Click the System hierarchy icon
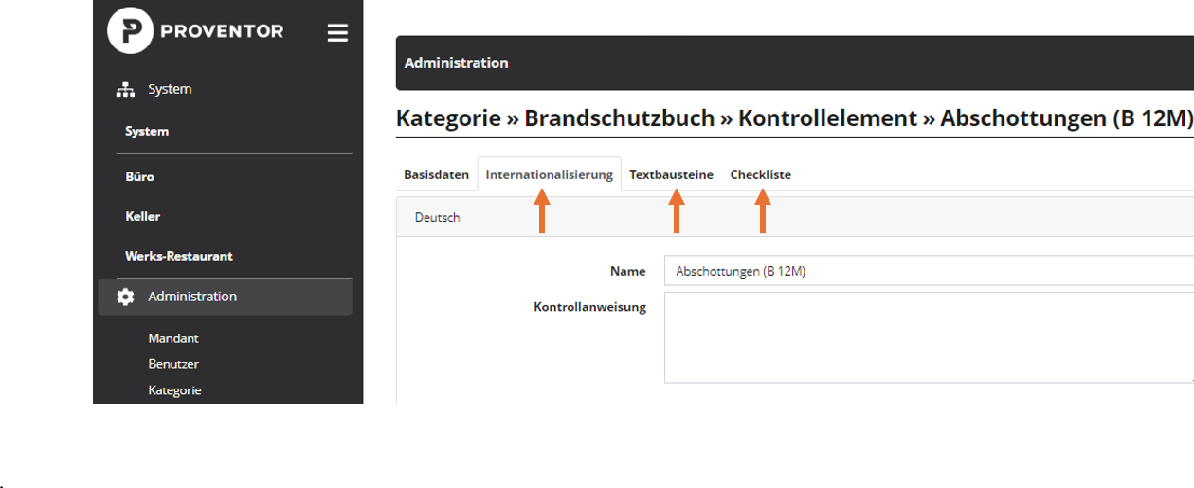 click(x=125, y=89)
